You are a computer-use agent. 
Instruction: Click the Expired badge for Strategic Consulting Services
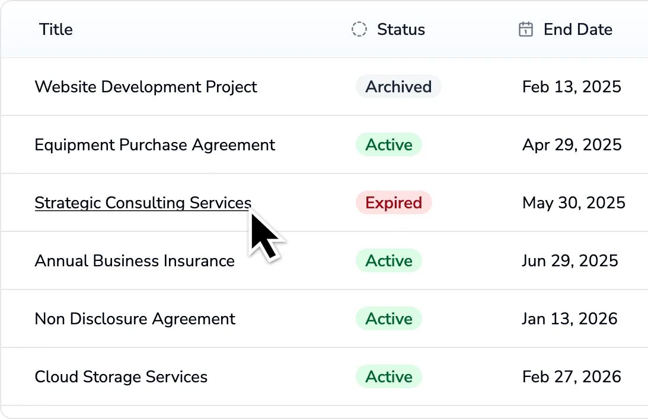(x=394, y=202)
